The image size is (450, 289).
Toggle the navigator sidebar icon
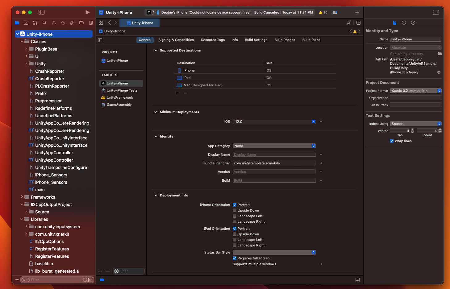pos(42,12)
